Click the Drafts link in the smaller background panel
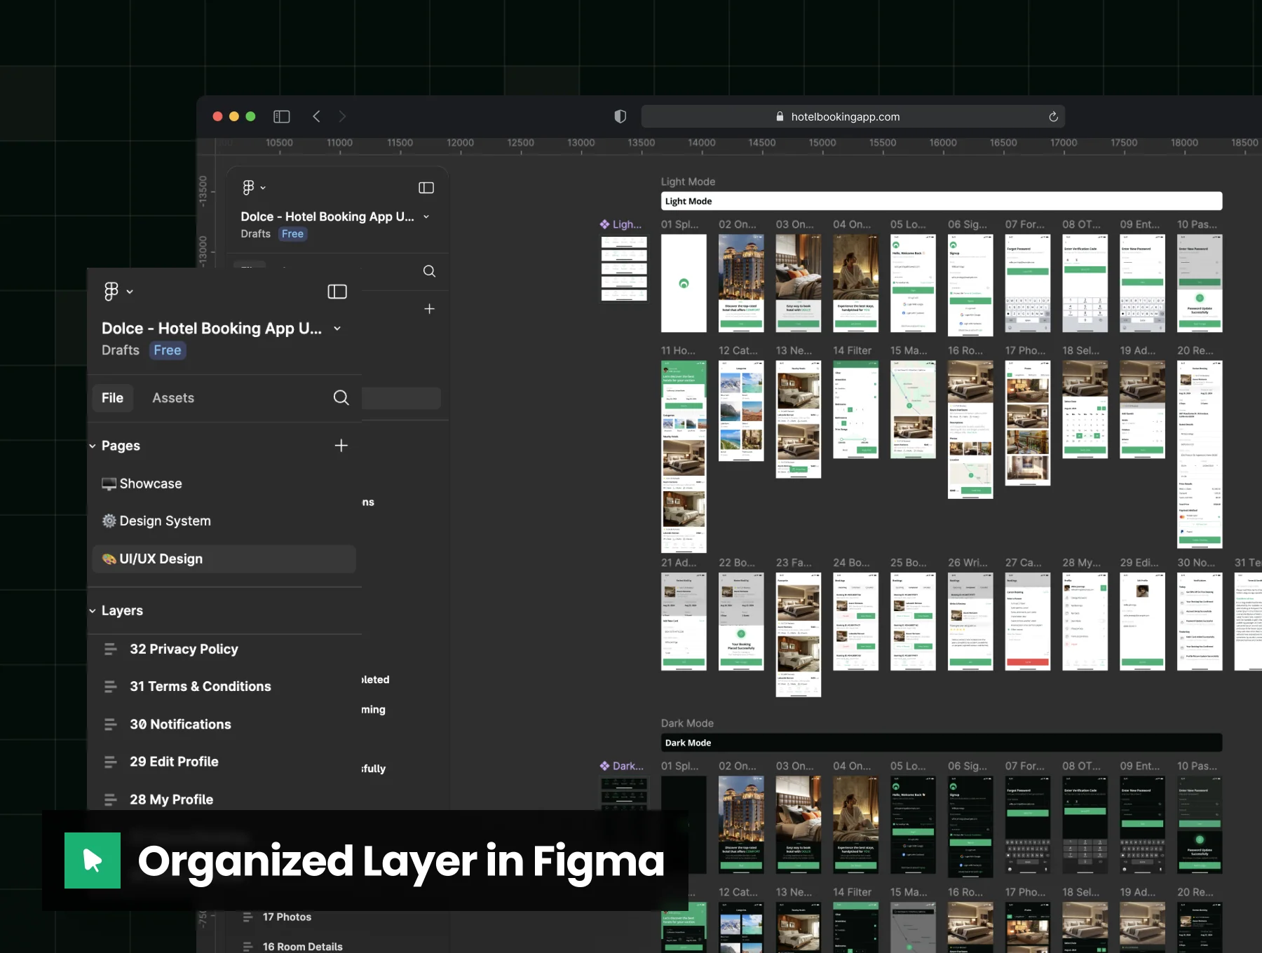Screen dimensions: 1262x953 click(x=256, y=234)
